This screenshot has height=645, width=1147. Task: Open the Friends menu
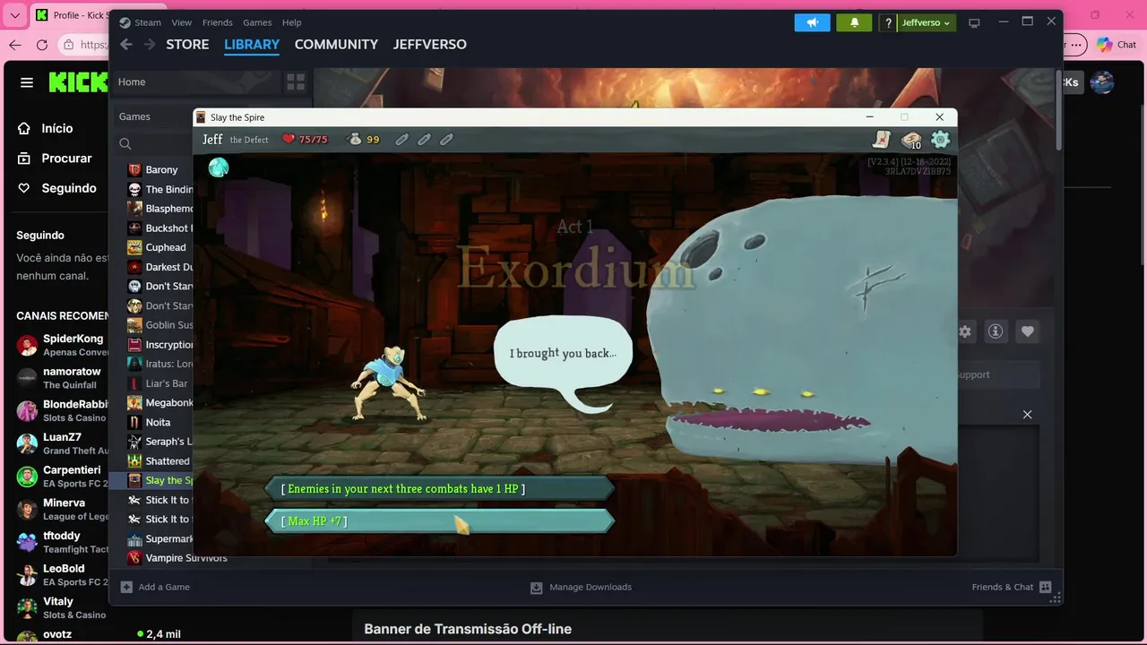tap(217, 22)
